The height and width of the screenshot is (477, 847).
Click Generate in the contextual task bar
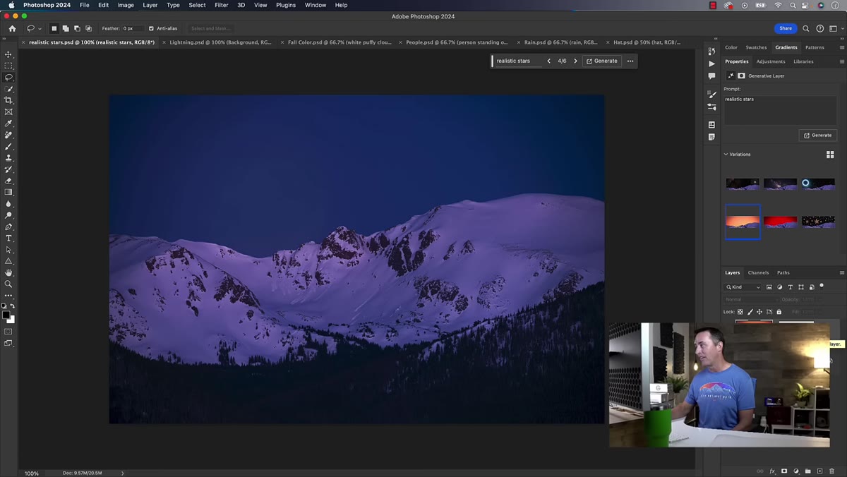pos(601,61)
